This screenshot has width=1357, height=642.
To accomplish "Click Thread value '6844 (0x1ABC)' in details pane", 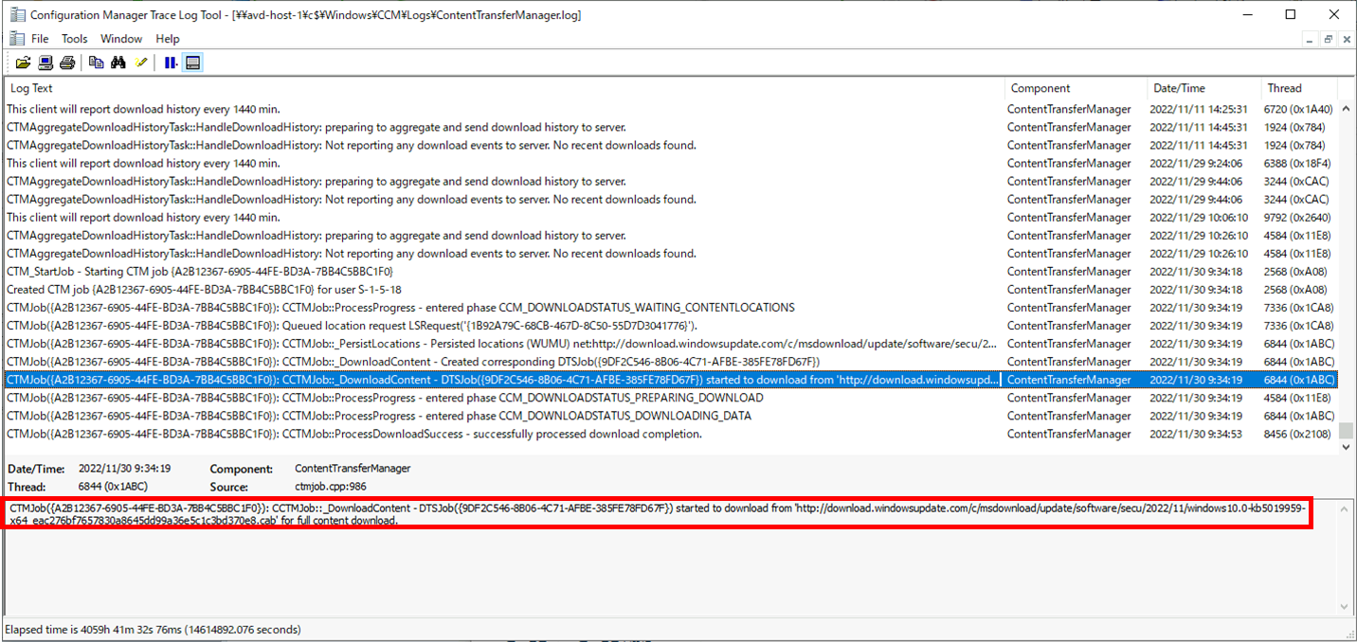I will 113,487.
